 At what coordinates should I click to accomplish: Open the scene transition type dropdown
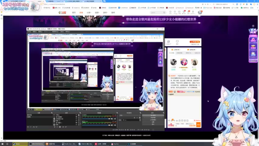click(130, 115)
